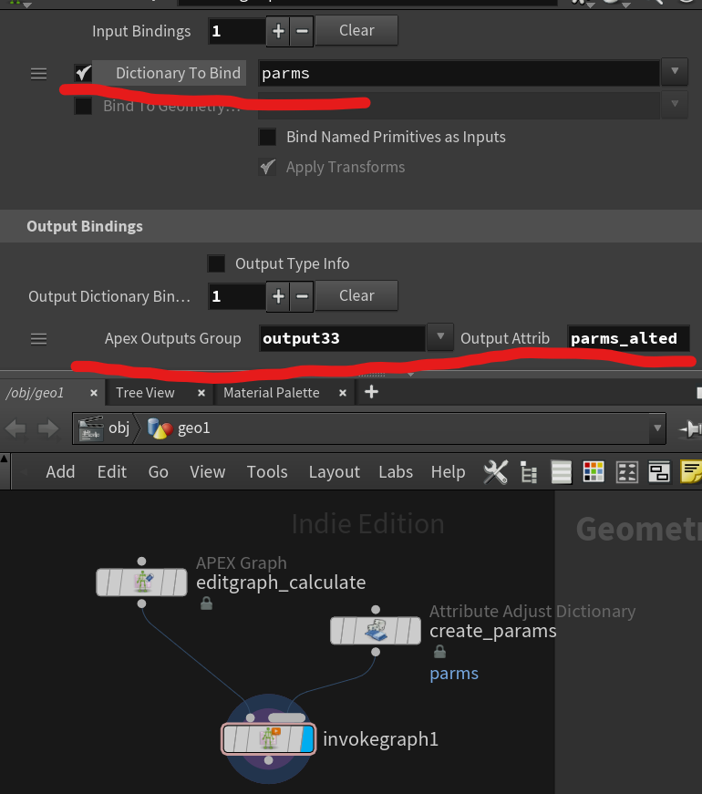Expand the Apex Outputs Group dropdown
Viewport: 702px width, 794px height.
440,338
